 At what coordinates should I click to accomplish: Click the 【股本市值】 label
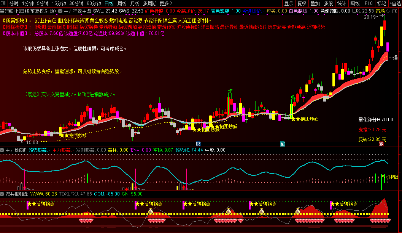coord(17,33)
